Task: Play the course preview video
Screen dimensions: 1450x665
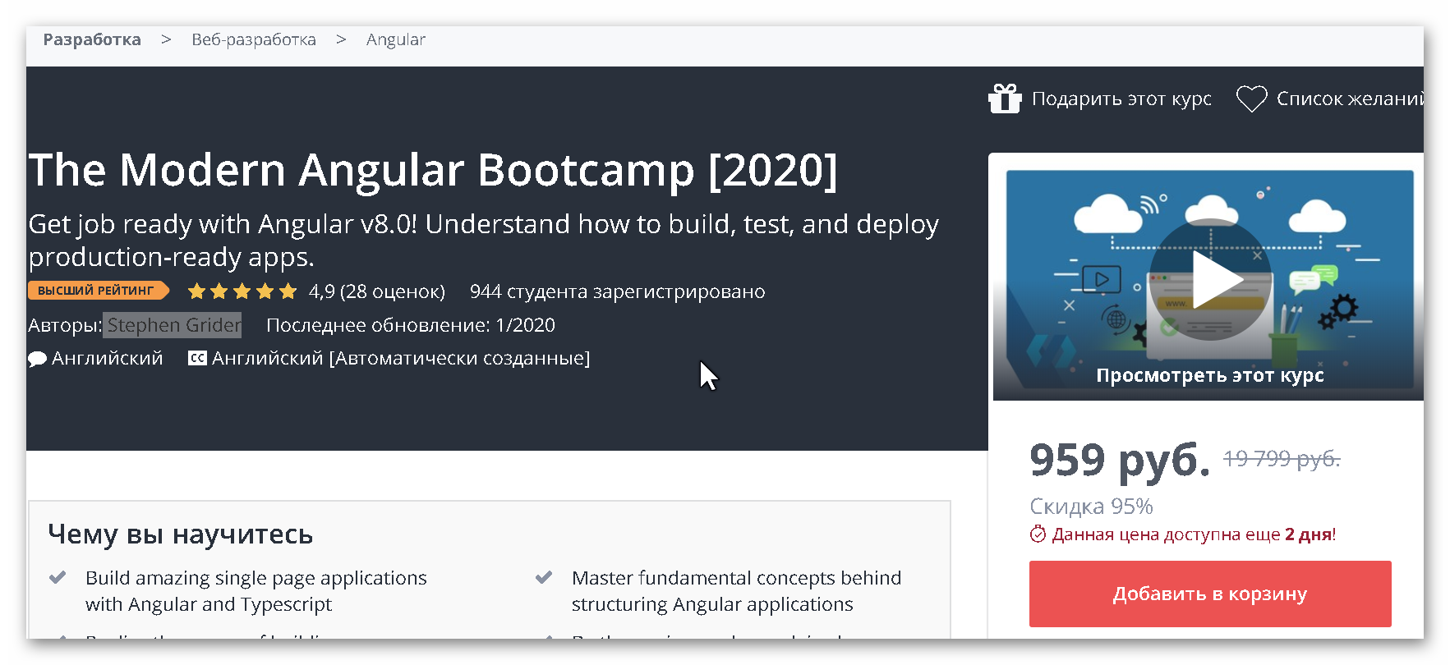Action: coord(1210,280)
